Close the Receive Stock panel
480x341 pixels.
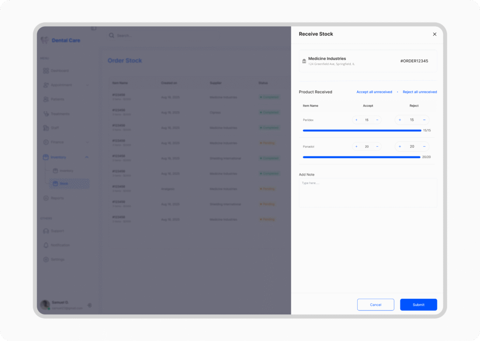434,34
